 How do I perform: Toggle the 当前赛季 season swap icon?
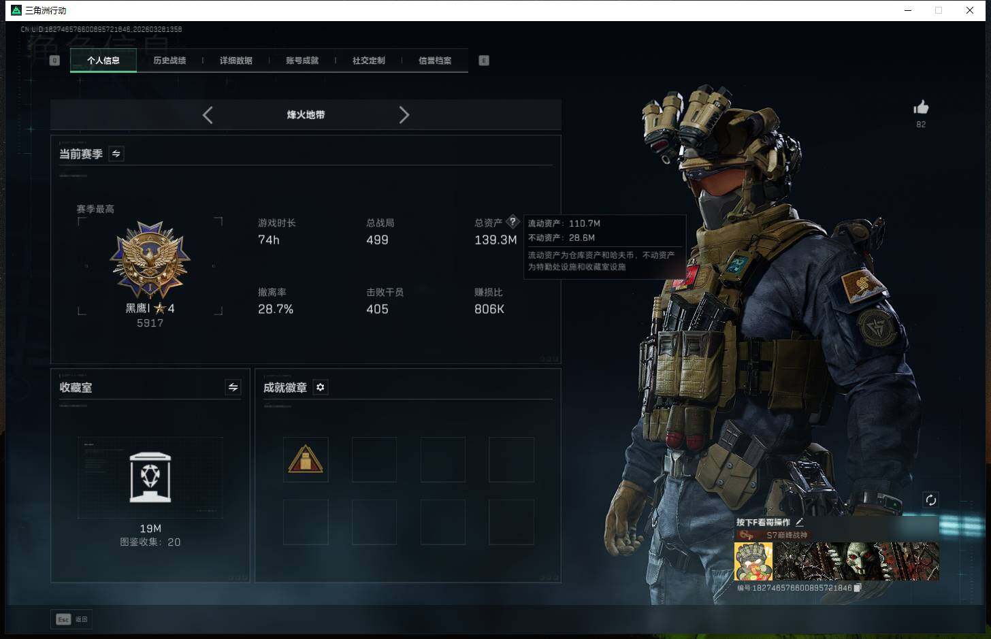tap(116, 154)
